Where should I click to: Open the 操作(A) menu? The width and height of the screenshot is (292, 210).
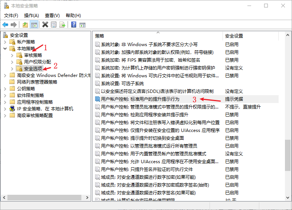[31, 15]
